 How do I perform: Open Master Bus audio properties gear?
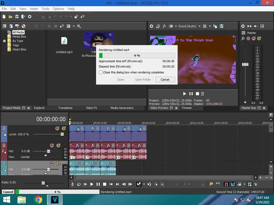click(x=243, y=26)
